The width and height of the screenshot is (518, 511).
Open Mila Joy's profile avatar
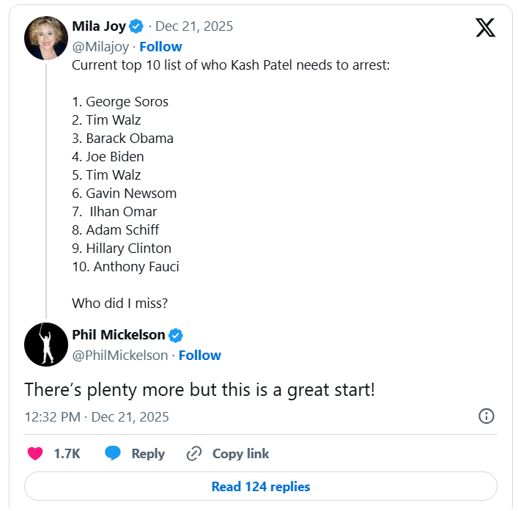tap(46, 38)
